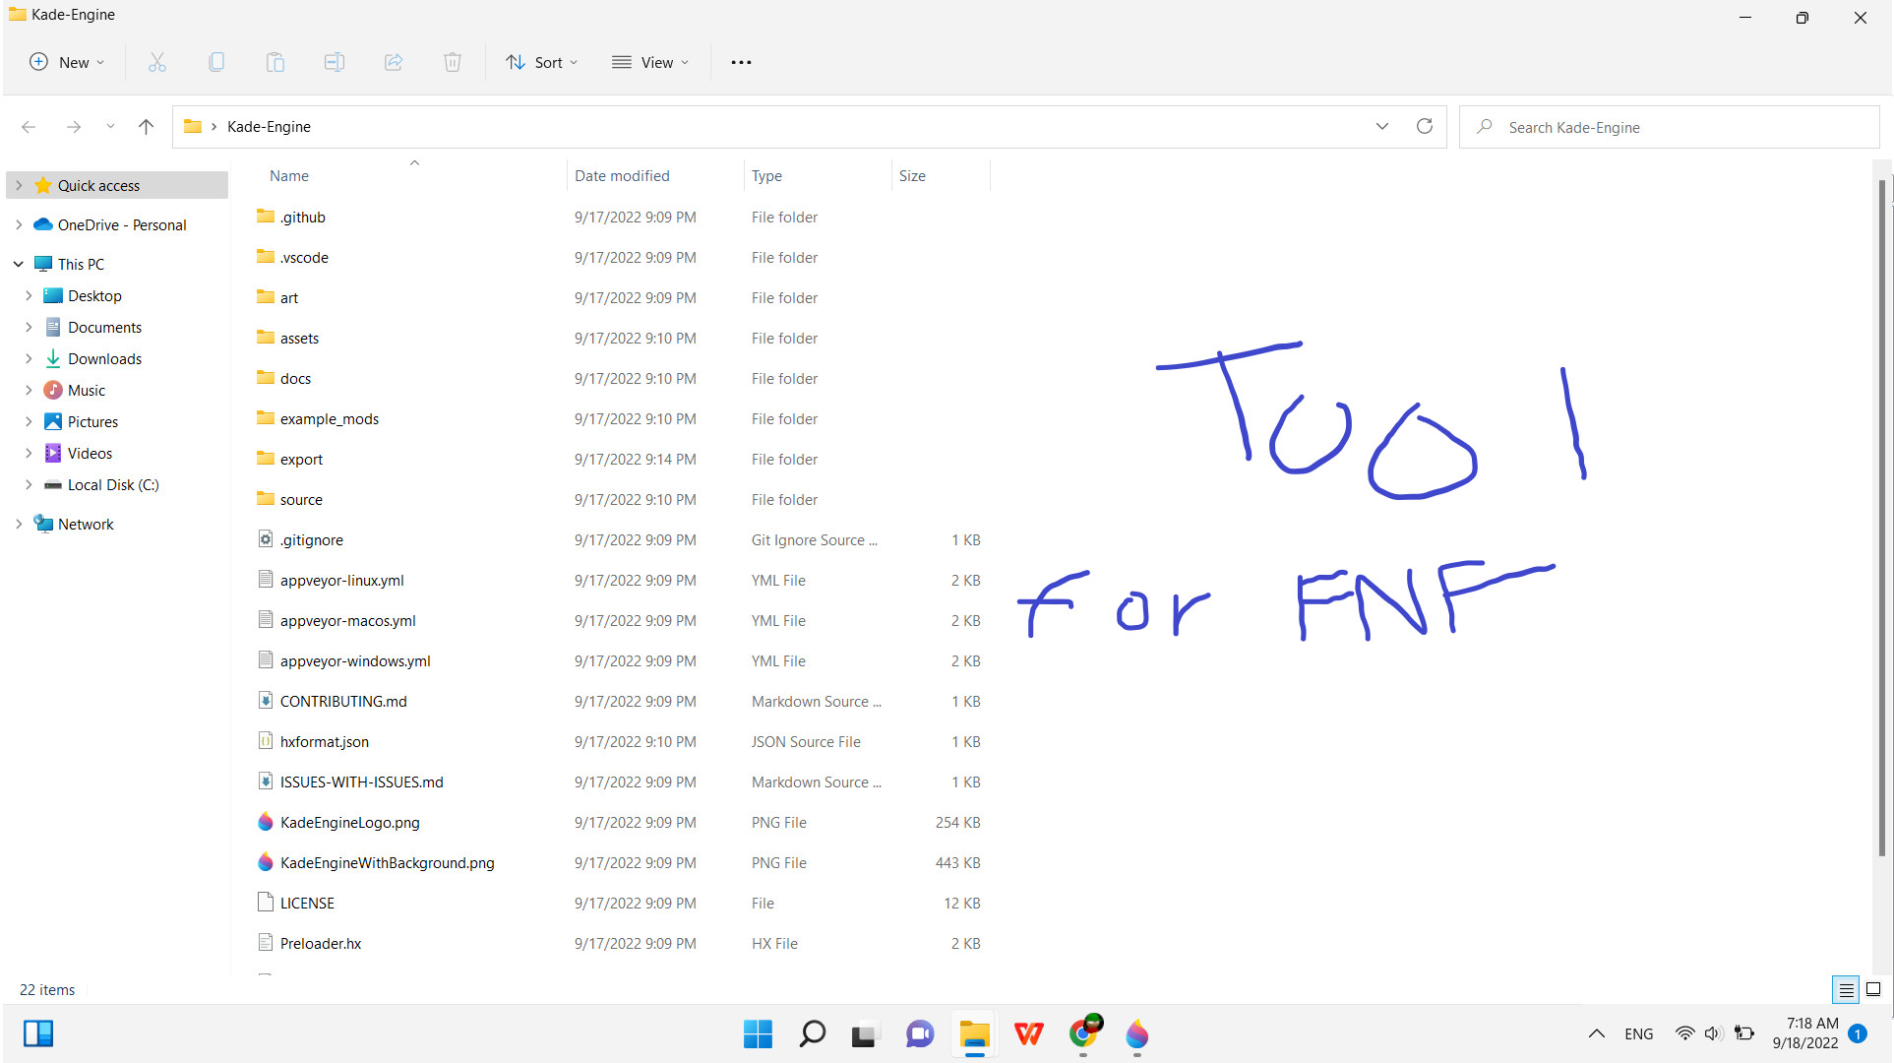
Task: Open the New item menu
Action: click(65, 61)
